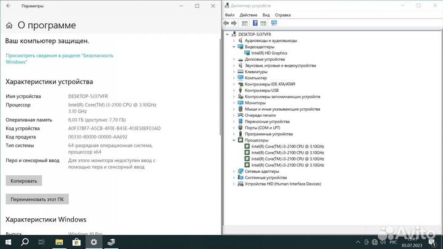Click the Сетевые адаптеры network icon
The width and height of the screenshot is (443, 249).
[241, 171]
